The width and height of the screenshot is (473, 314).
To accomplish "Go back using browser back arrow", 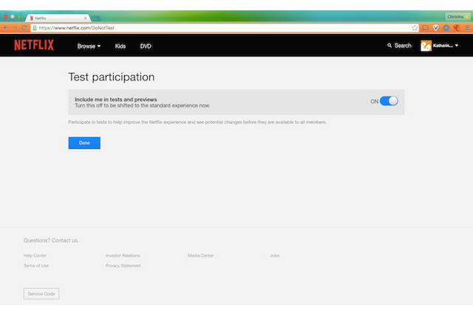I will tap(6, 27).
